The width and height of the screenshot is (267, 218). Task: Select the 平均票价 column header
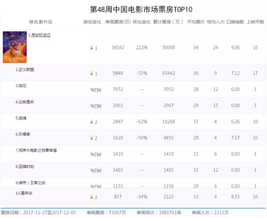point(196,22)
